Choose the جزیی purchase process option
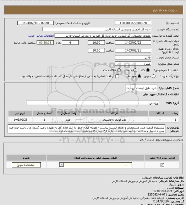The height and width of the screenshot is (205, 186). [x=154, y=76]
